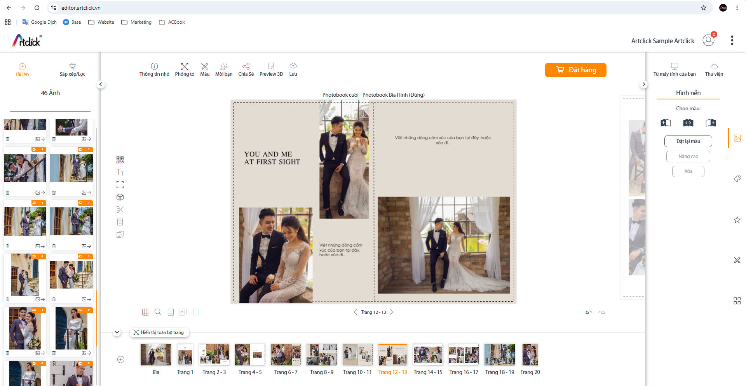
Task: Click the undo arrow icon
Action: coord(589,312)
